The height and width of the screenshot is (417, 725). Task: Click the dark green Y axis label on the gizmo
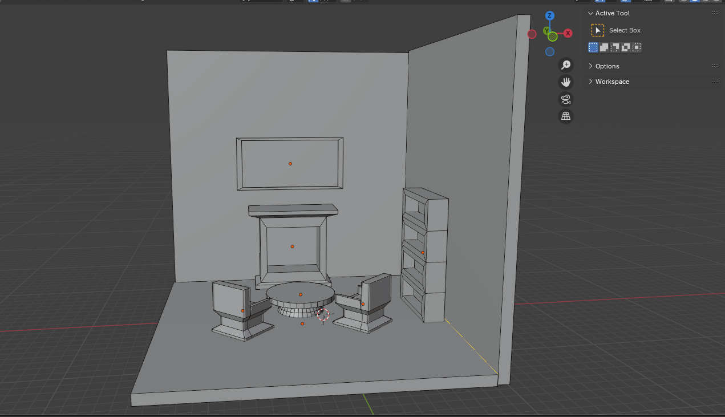546,31
